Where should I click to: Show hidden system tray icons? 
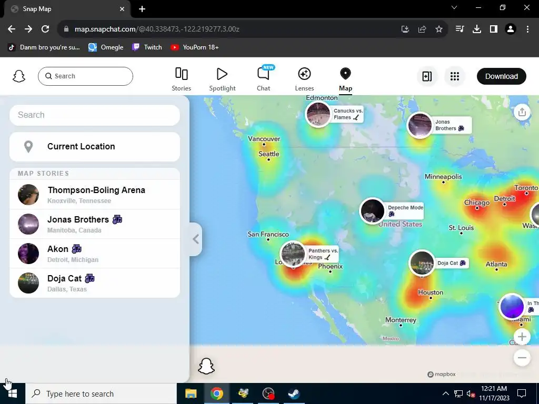tap(445, 393)
